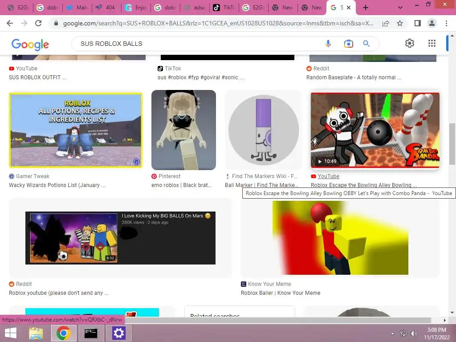Screen dimensions: 456x342
Task: Click the Chrome taskbar icon
Action: pos(63,333)
